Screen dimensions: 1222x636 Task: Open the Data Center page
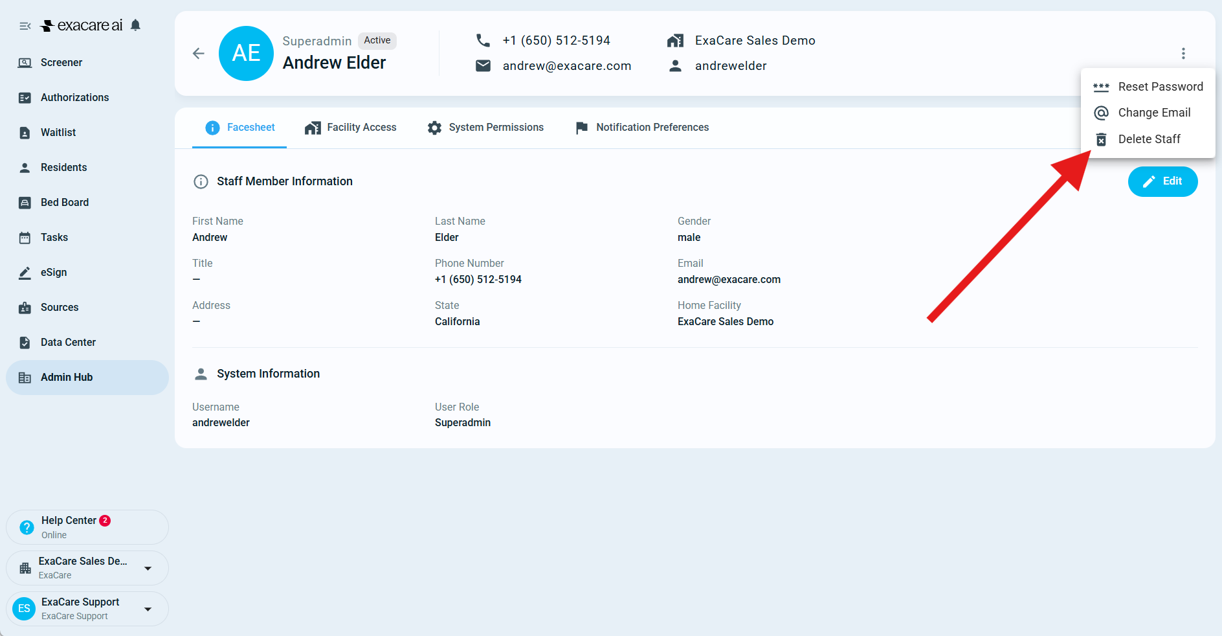87,343
